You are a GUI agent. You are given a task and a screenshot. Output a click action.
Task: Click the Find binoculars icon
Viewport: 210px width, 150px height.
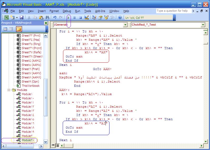coord(47,18)
